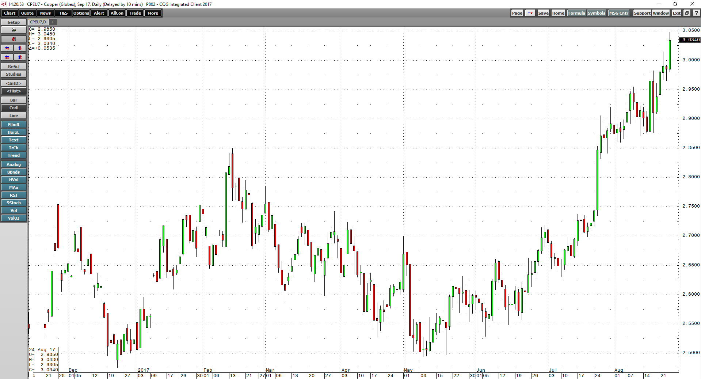Image resolution: width=701 pixels, height=379 pixels.
Task: Click the 3.0340 current price label
Action: coord(690,40)
